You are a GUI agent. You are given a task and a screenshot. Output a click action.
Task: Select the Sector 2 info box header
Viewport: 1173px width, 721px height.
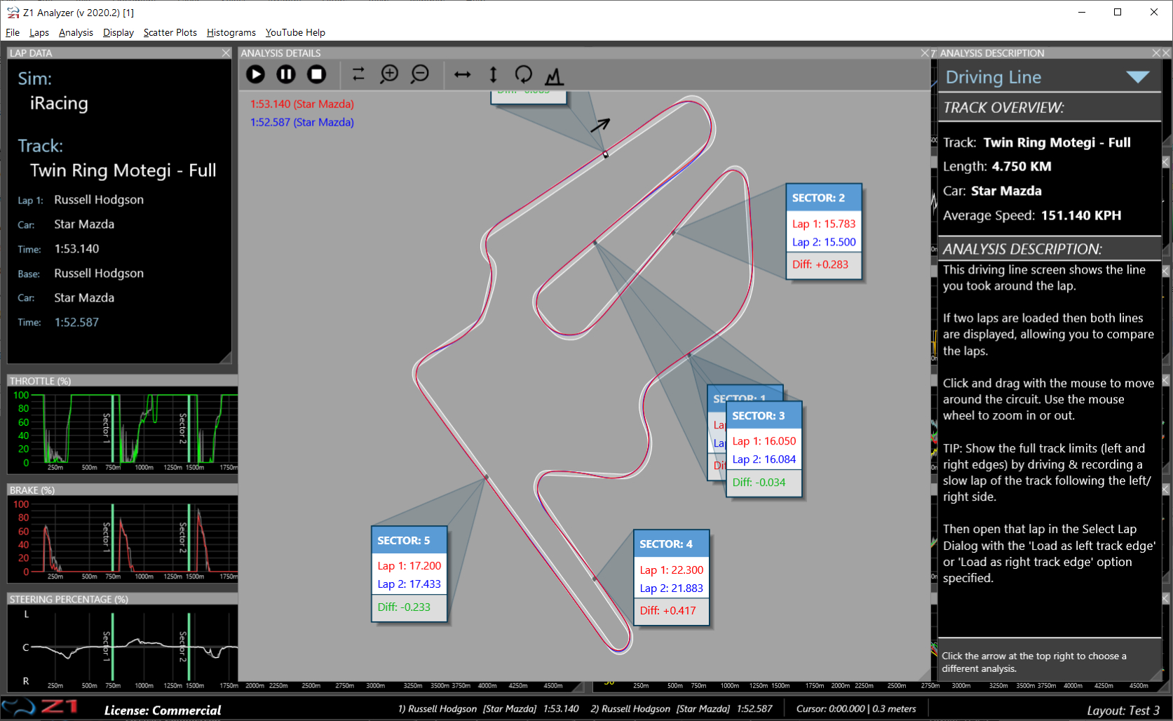[824, 198]
